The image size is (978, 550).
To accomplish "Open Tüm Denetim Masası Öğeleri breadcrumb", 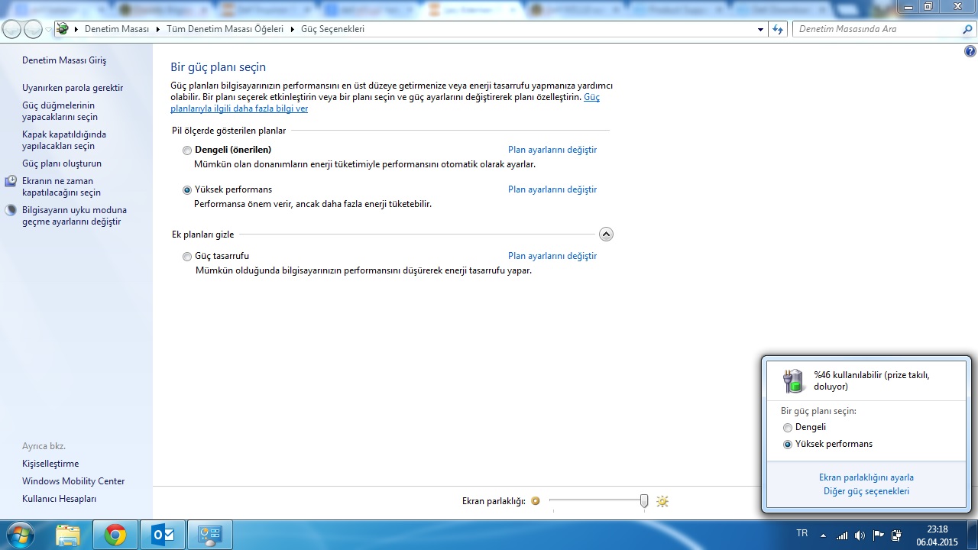I will pyautogui.click(x=225, y=29).
